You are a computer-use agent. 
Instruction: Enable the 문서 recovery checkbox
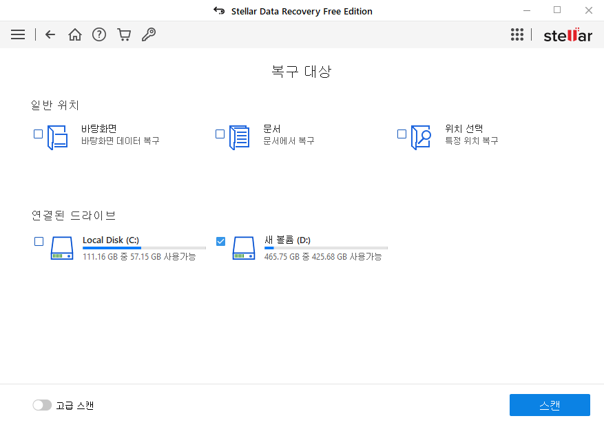(220, 134)
